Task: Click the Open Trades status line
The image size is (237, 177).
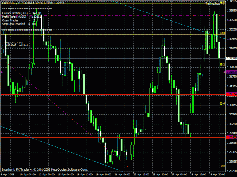Action: click(19, 20)
